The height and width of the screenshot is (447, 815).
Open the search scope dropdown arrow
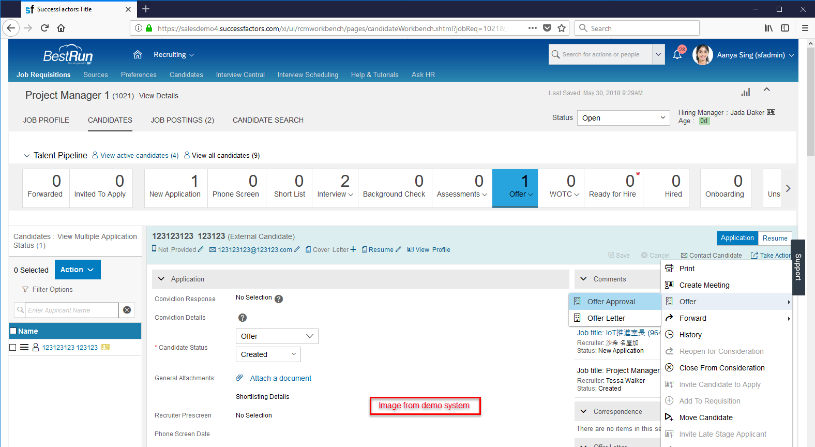pos(658,54)
